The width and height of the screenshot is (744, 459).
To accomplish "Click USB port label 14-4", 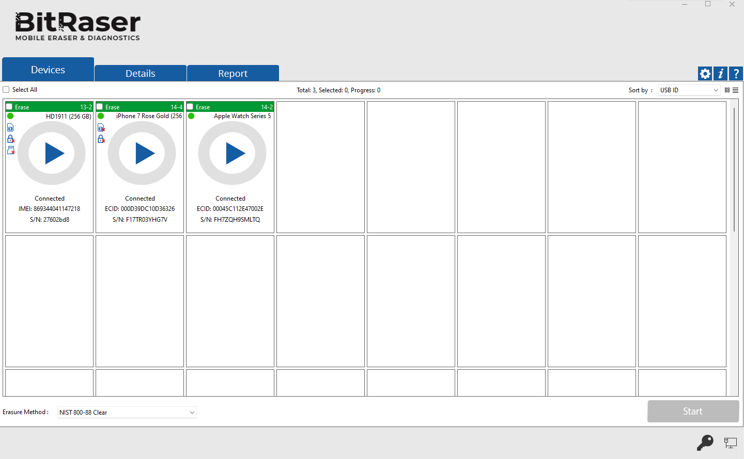I will click(x=177, y=107).
